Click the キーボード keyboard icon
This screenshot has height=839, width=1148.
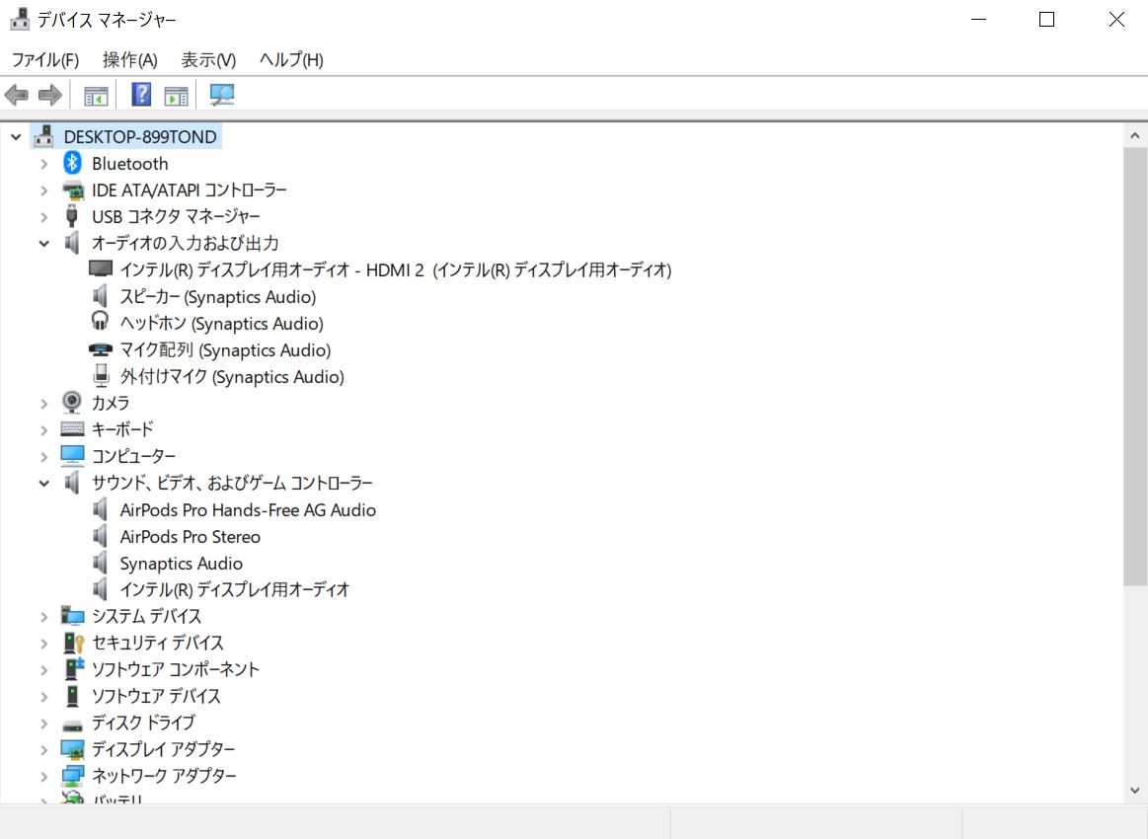72,429
